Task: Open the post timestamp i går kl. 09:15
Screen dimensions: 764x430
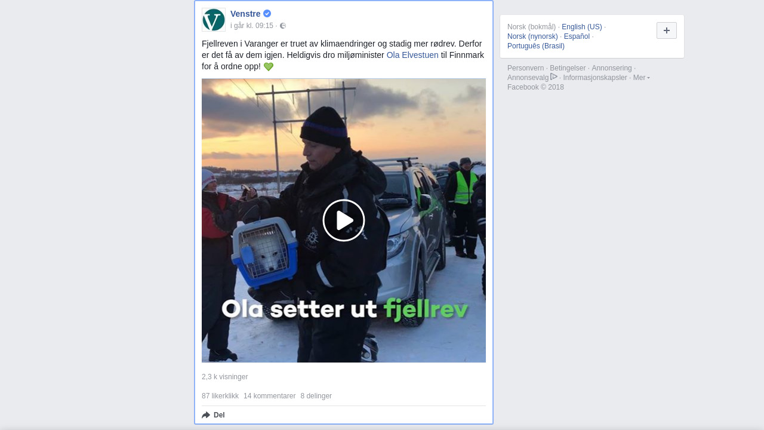Action: 252,26
